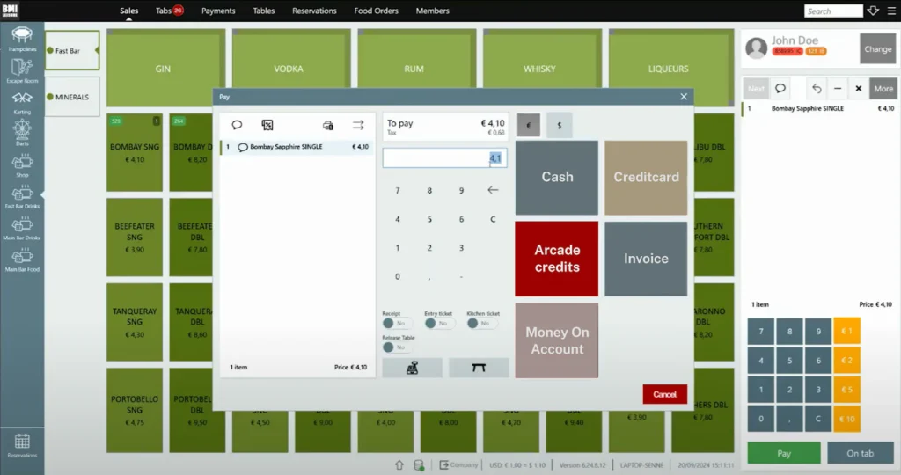901x475 pixels.
Task: Pay with the Cash button
Action: (556, 177)
